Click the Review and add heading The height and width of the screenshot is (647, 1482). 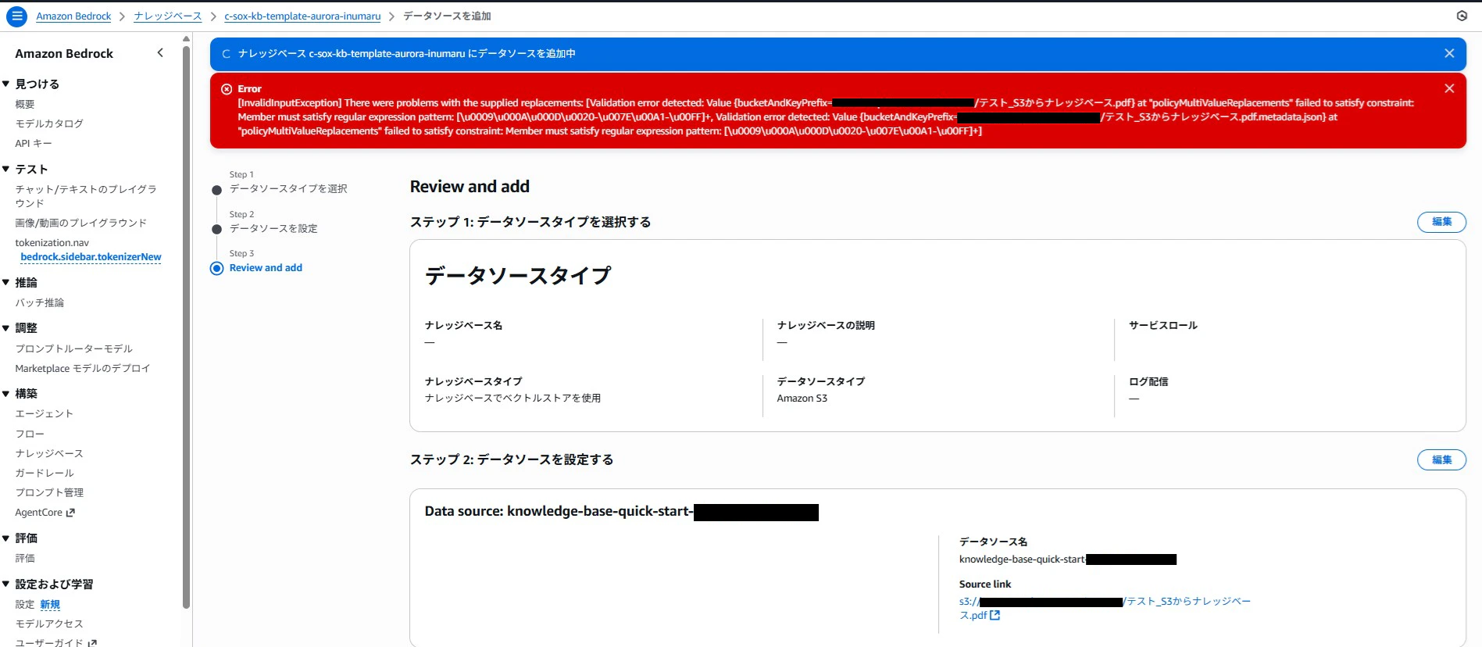coord(470,186)
